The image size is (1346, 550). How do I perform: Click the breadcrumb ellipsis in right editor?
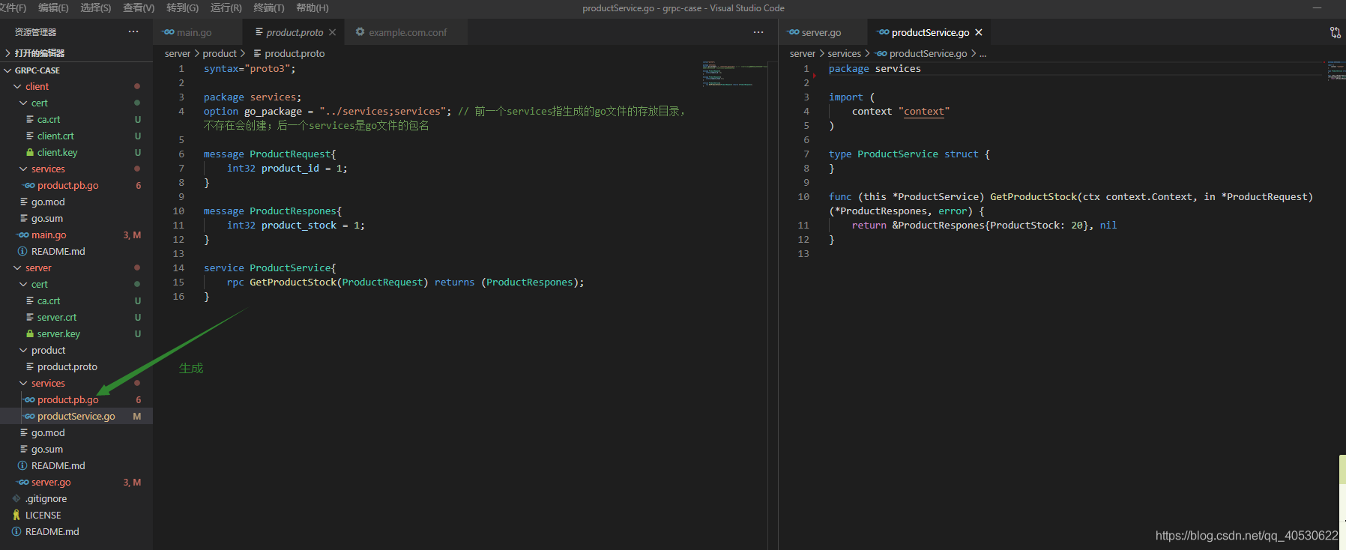983,54
